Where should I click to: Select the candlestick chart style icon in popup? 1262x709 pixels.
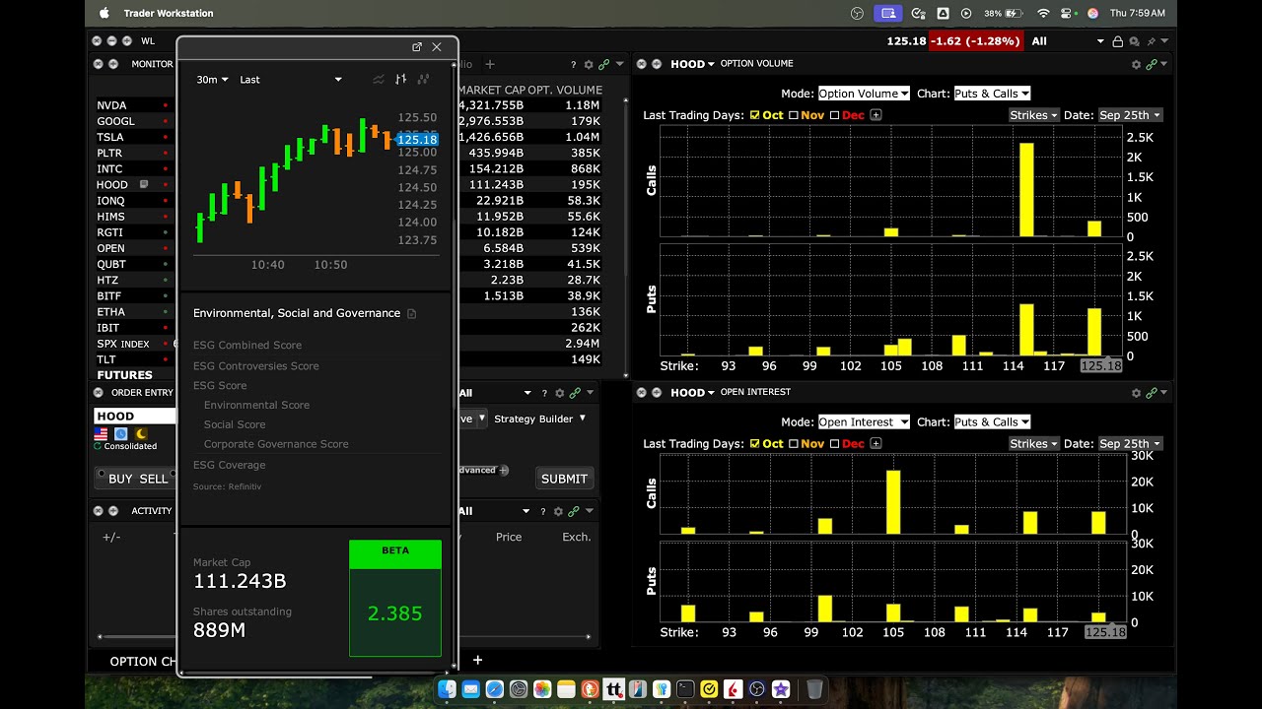(x=424, y=80)
